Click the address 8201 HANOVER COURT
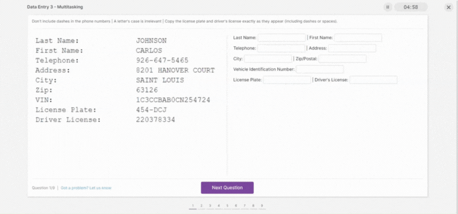 click(175, 70)
